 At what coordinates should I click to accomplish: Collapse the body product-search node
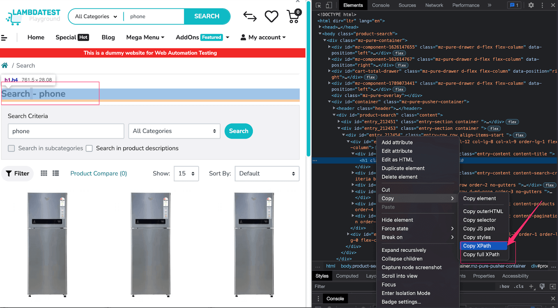click(320, 34)
